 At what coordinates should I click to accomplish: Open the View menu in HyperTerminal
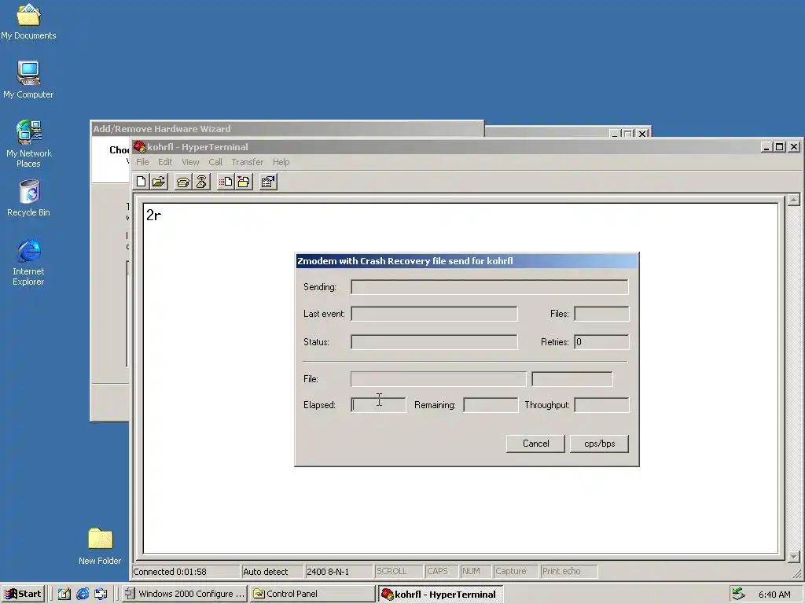pos(190,162)
